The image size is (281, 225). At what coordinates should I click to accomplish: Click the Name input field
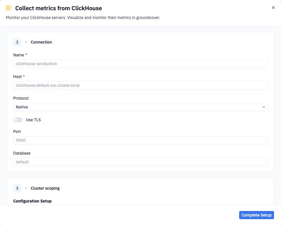tap(140, 64)
